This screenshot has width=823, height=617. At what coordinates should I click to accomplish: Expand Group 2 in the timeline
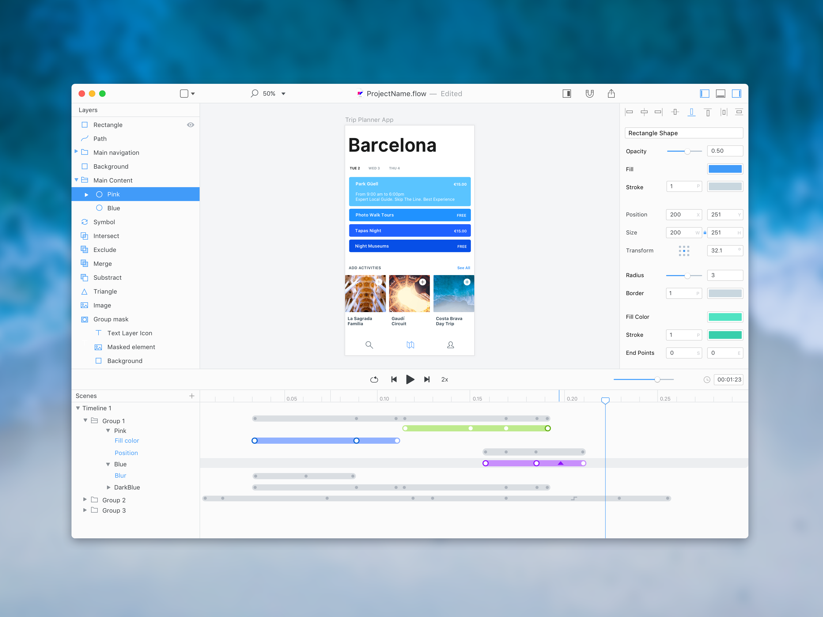pos(85,500)
